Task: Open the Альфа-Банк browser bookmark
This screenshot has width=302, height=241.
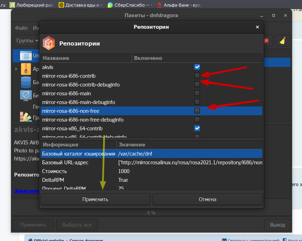Action: pyautogui.click(x=179, y=5)
